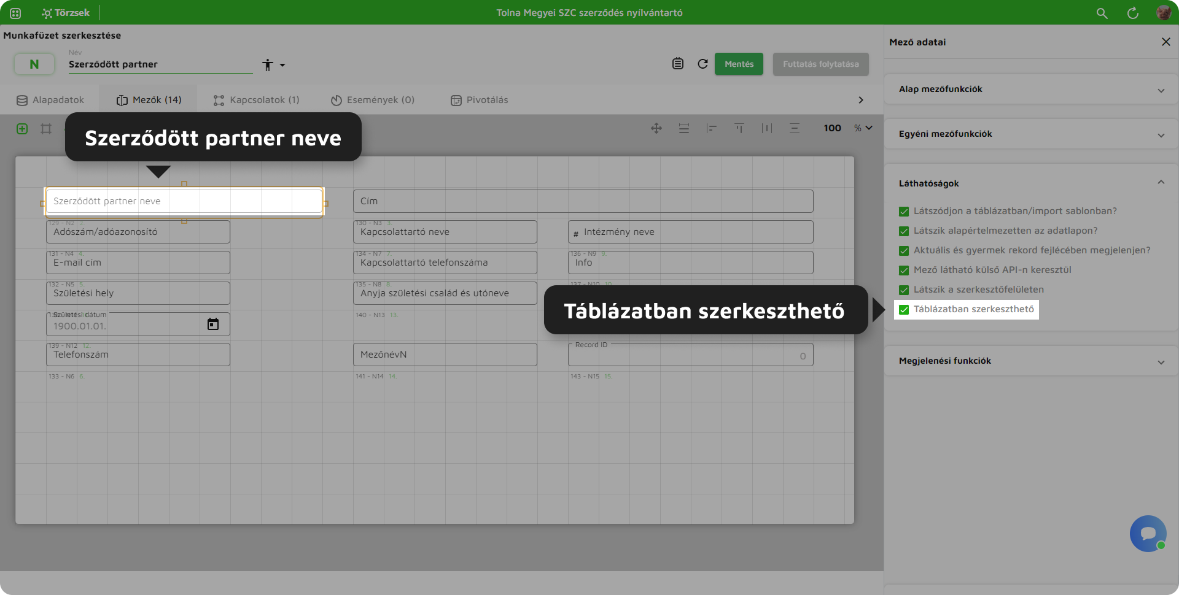Screen dimensions: 1179x595
Task: Select Anyja születési család és utóneve field
Action: click(445, 293)
